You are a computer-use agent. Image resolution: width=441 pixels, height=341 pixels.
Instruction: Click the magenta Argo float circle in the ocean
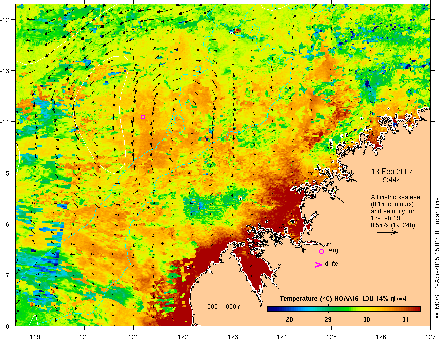143,117
